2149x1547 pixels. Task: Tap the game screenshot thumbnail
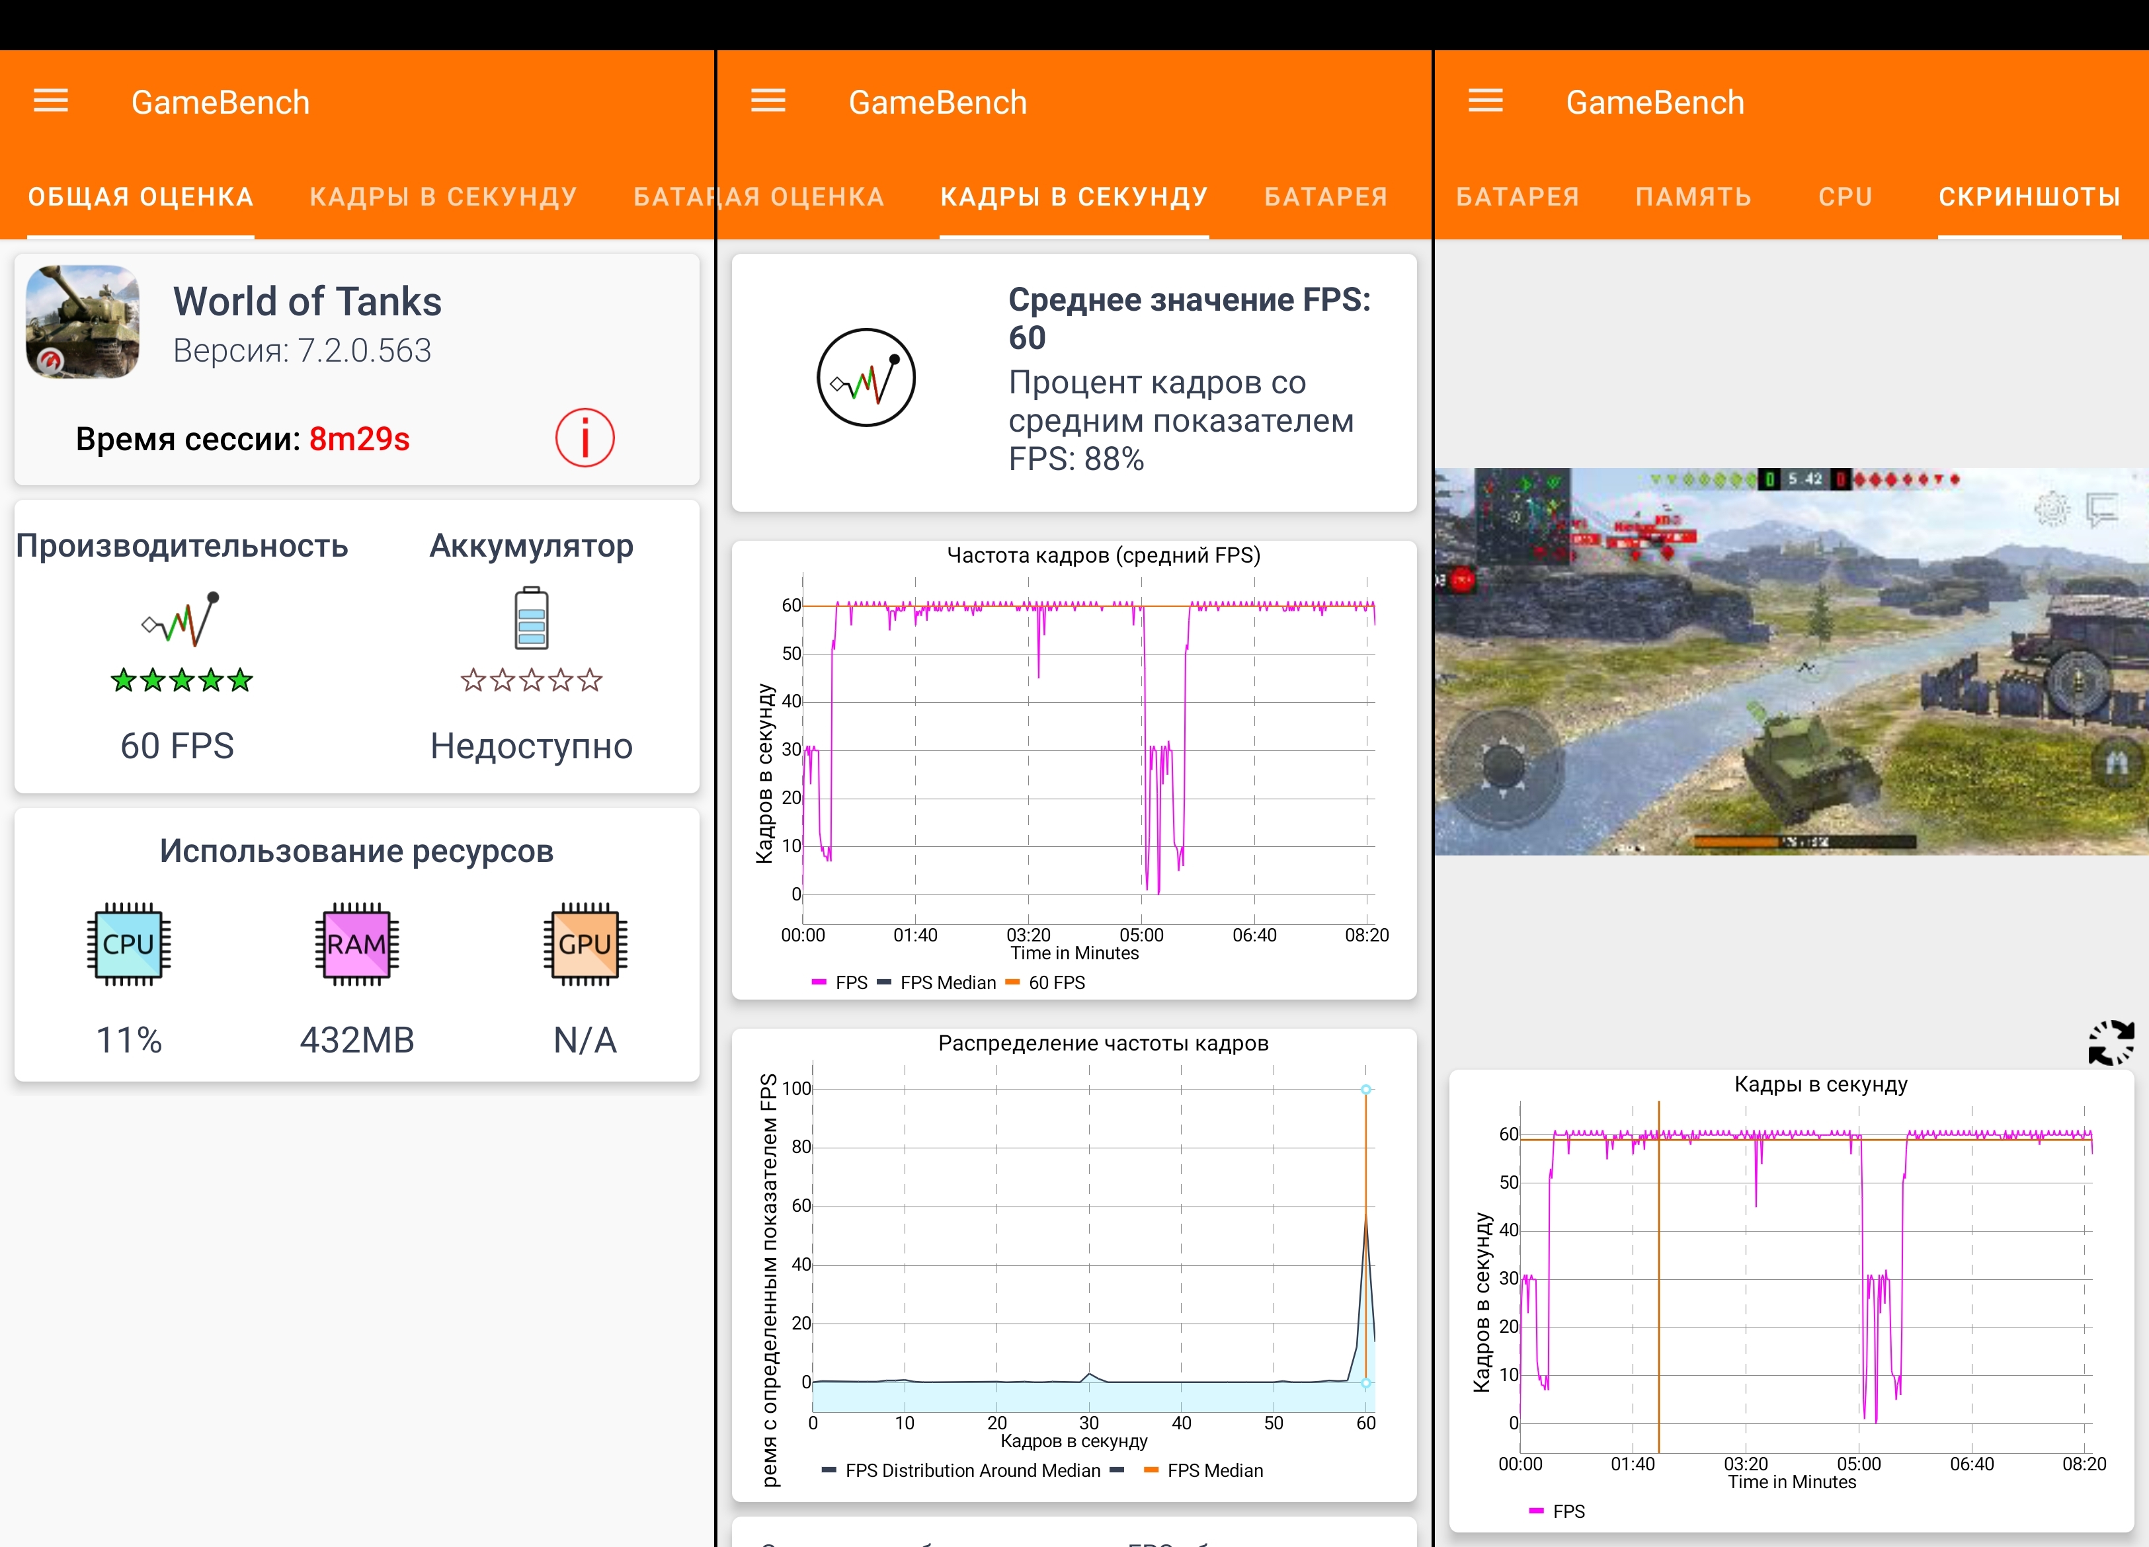1791,661
